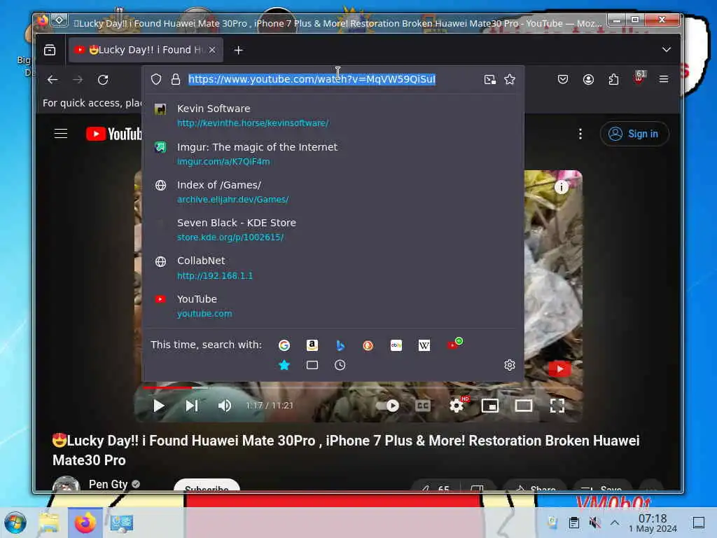Click the Sign in button

click(634, 134)
